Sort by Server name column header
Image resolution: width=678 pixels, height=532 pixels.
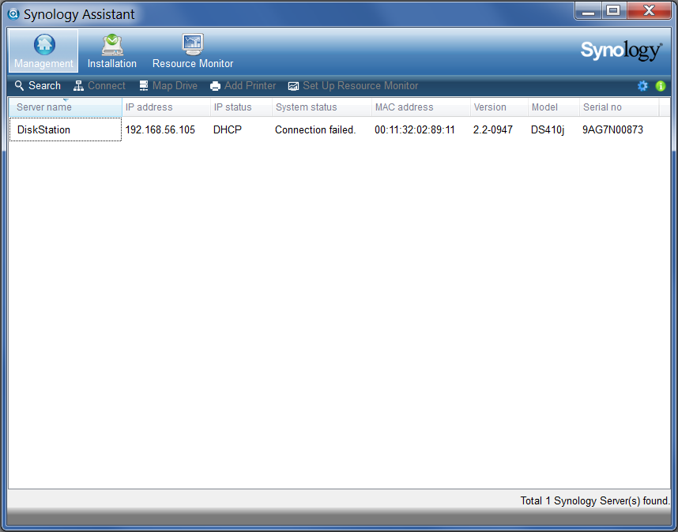coord(66,107)
